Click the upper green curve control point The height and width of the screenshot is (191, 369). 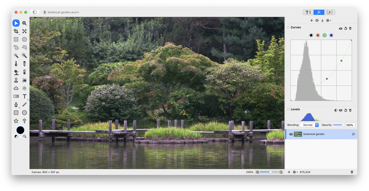[x=341, y=61]
